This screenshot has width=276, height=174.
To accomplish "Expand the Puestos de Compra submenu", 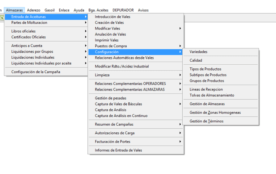I will [111, 46].
